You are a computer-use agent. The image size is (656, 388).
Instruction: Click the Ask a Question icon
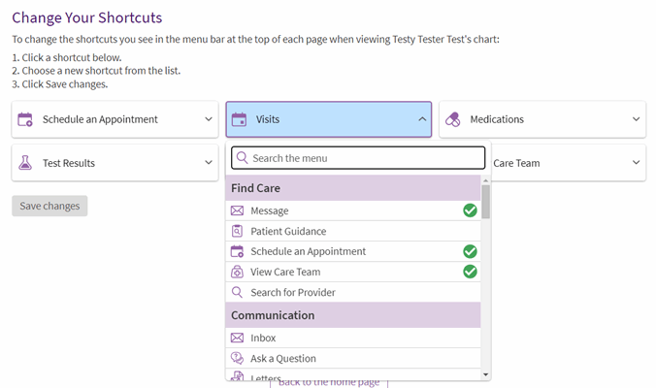pos(237,358)
